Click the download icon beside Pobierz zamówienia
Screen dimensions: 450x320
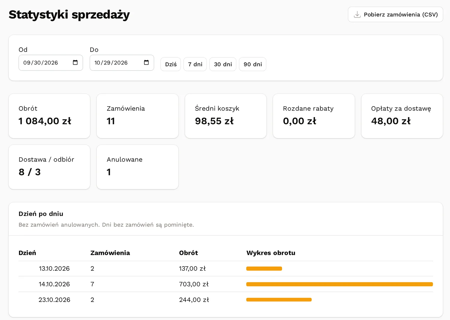(357, 14)
